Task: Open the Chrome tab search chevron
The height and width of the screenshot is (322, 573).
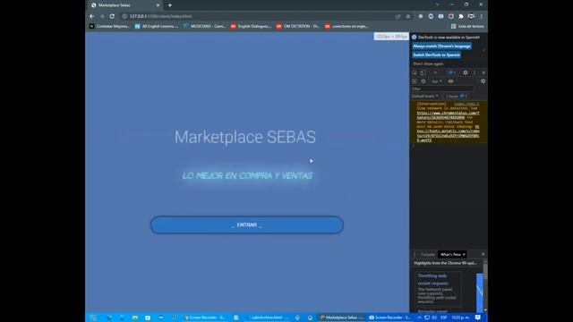Action: (437, 4)
